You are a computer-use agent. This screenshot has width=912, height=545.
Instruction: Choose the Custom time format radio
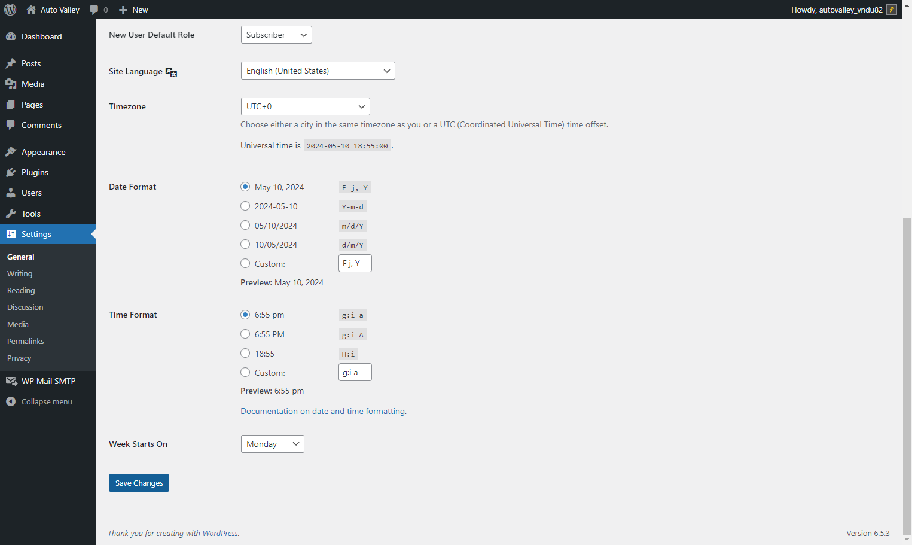pyautogui.click(x=245, y=373)
